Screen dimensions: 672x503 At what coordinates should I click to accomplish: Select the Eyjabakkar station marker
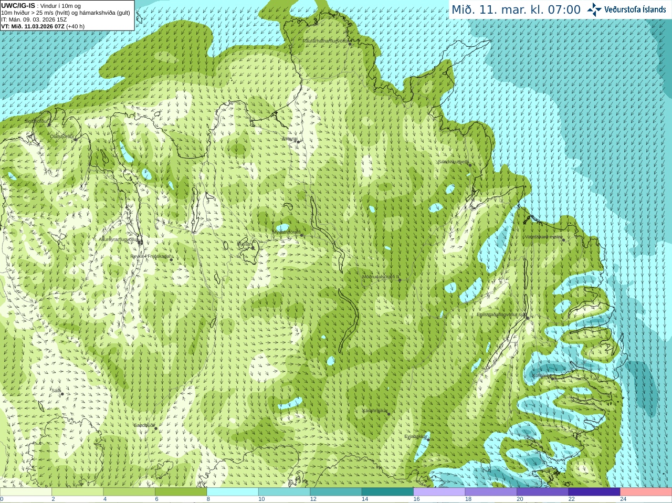(x=428, y=439)
